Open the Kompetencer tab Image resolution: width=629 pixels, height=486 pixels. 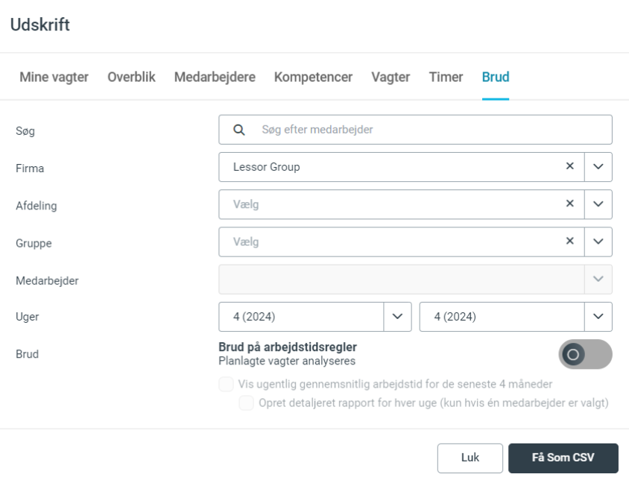313,77
